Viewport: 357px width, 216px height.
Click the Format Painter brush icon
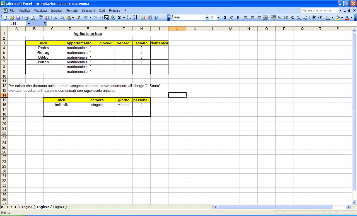click(x=78, y=18)
